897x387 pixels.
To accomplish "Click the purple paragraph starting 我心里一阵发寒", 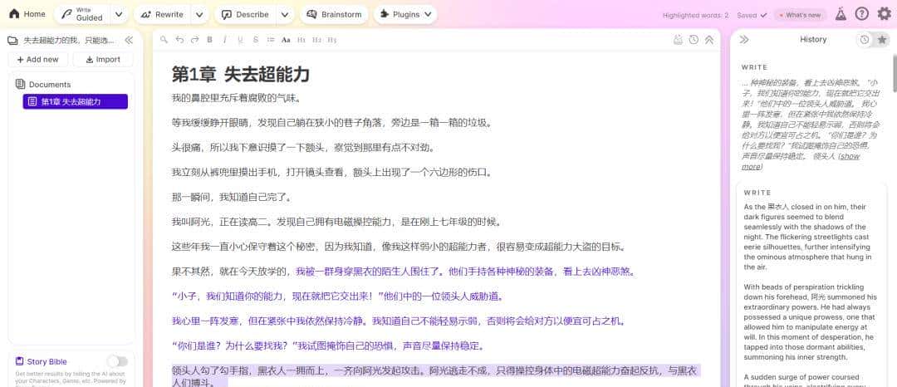I will pyautogui.click(x=399, y=321).
